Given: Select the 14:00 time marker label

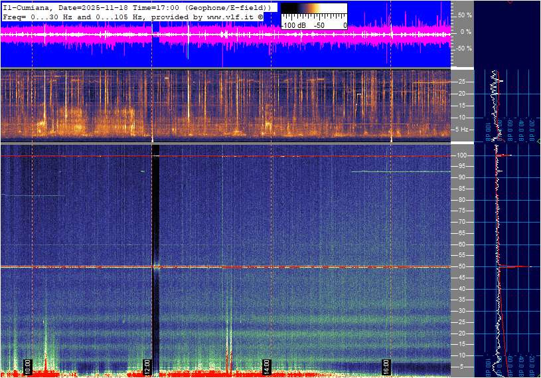Looking at the screenshot, I should (x=267, y=366).
